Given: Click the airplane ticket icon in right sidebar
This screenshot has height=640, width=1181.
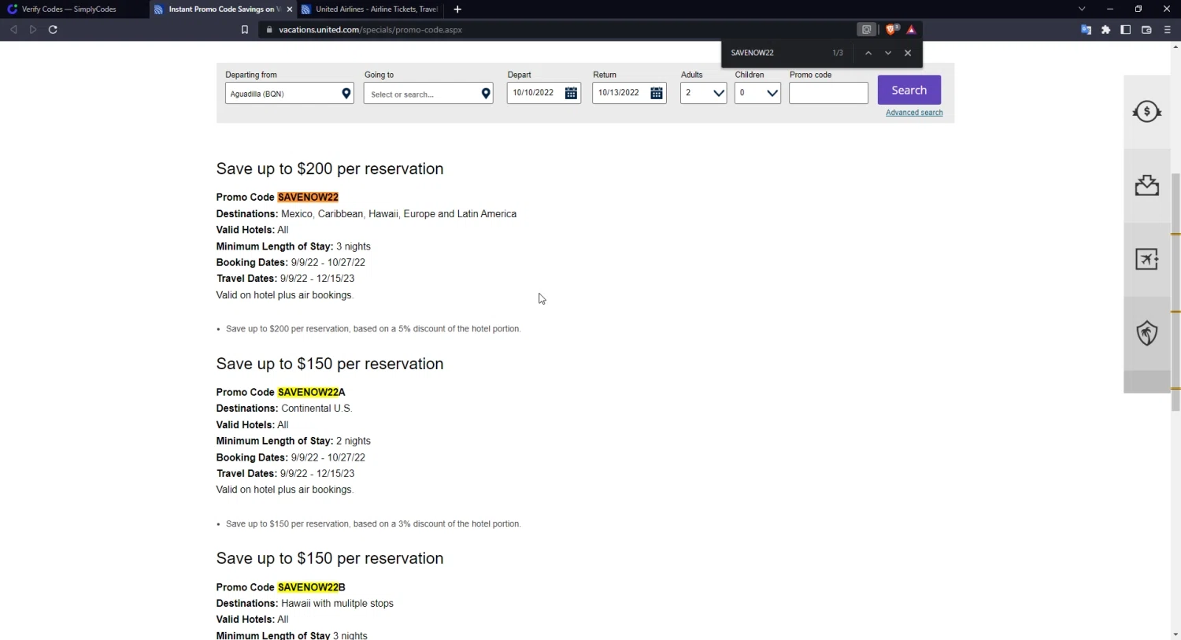Looking at the screenshot, I should pyautogui.click(x=1146, y=259).
